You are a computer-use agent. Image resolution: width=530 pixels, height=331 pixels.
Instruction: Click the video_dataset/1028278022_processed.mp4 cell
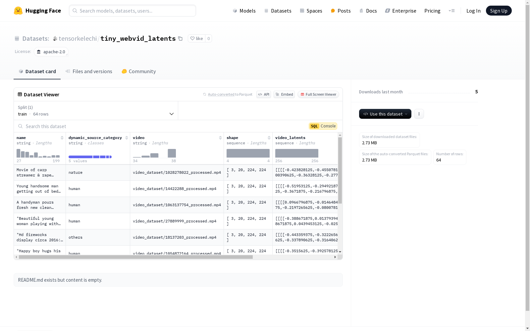177,172
